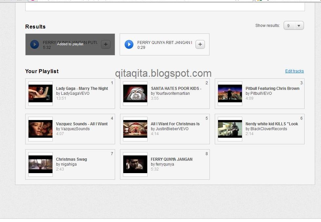This screenshot has height=222, width=321.
Task: Click the 0:29 duration text
Action: [x=141, y=48]
